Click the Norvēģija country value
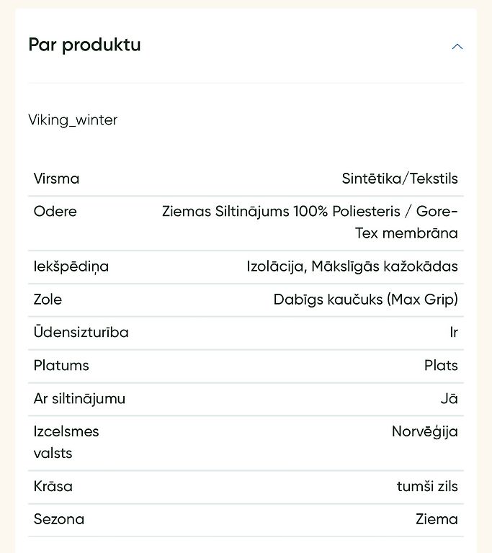Image resolution: width=492 pixels, height=553 pixels. pos(424,432)
